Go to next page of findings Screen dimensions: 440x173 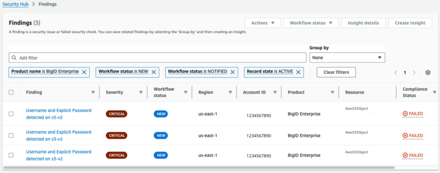tap(414, 72)
